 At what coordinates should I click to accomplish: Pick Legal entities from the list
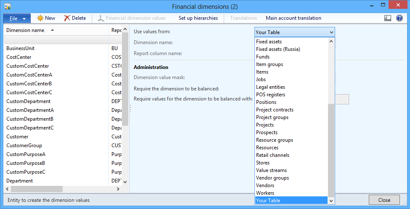[270, 87]
